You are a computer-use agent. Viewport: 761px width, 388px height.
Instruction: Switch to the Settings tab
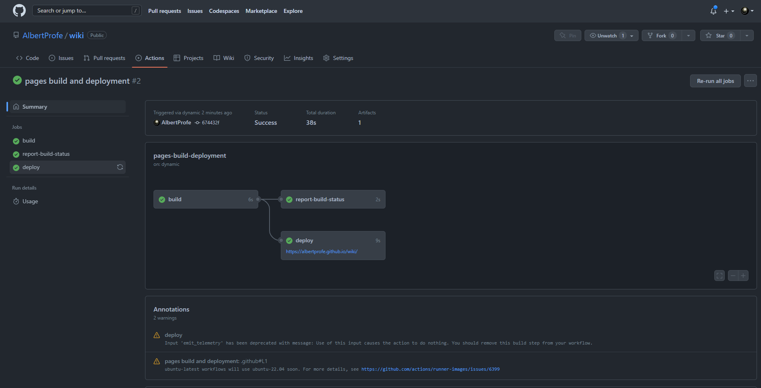338,58
